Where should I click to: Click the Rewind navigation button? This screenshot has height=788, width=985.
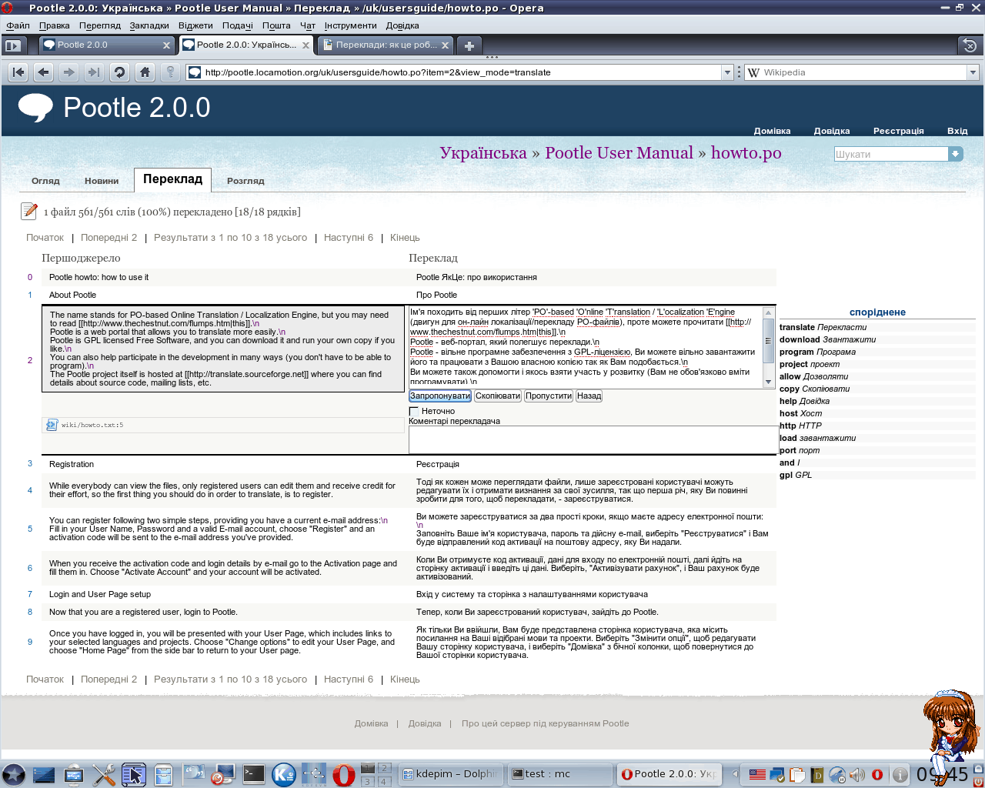click(x=18, y=72)
